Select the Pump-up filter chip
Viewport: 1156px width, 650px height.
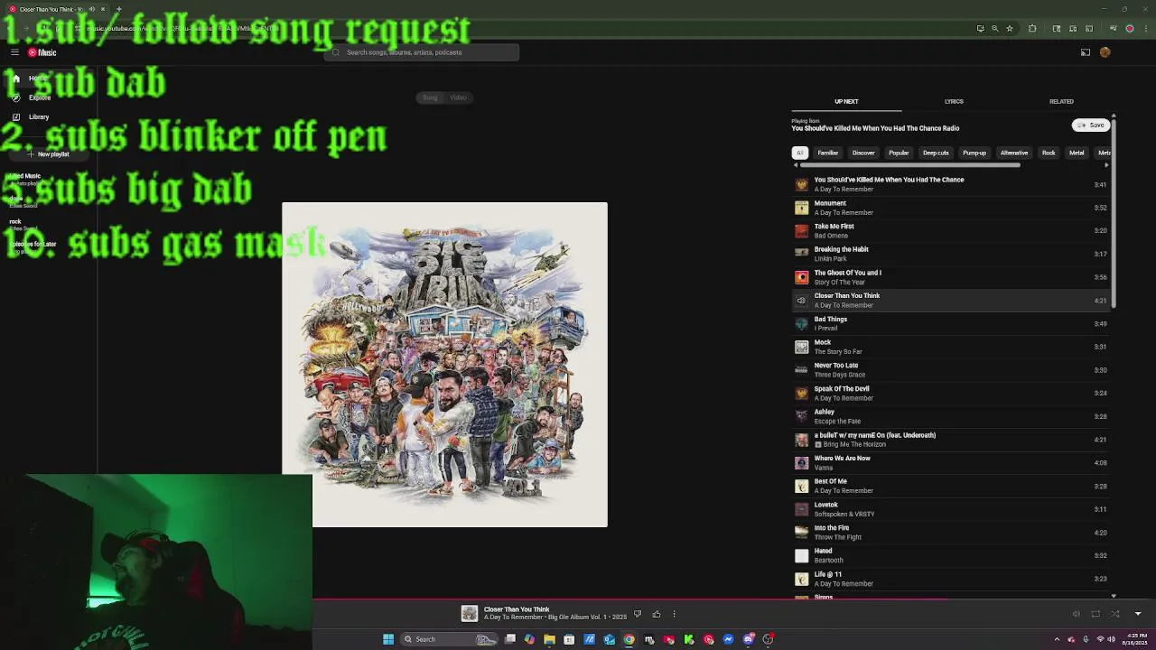(x=974, y=153)
